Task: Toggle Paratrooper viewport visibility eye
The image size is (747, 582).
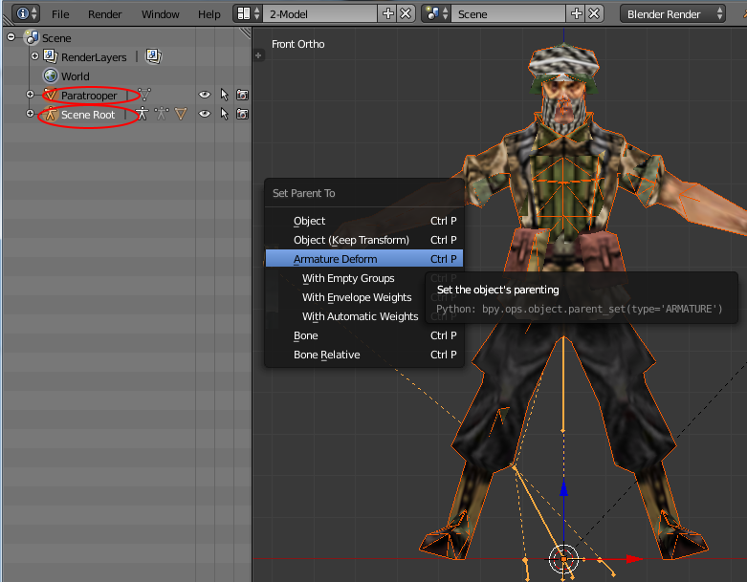Action: (x=205, y=95)
